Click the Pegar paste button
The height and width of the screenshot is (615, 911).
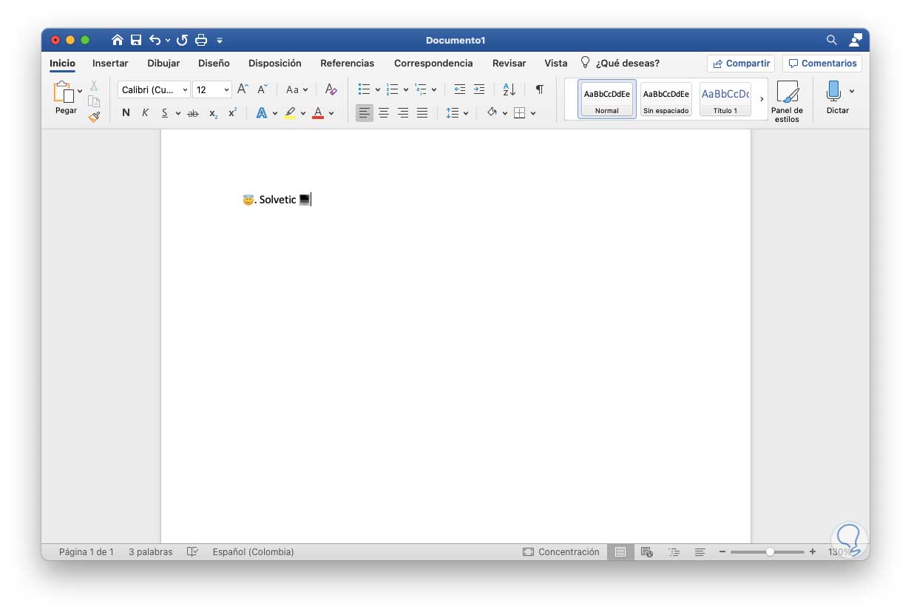coord(65,98)
